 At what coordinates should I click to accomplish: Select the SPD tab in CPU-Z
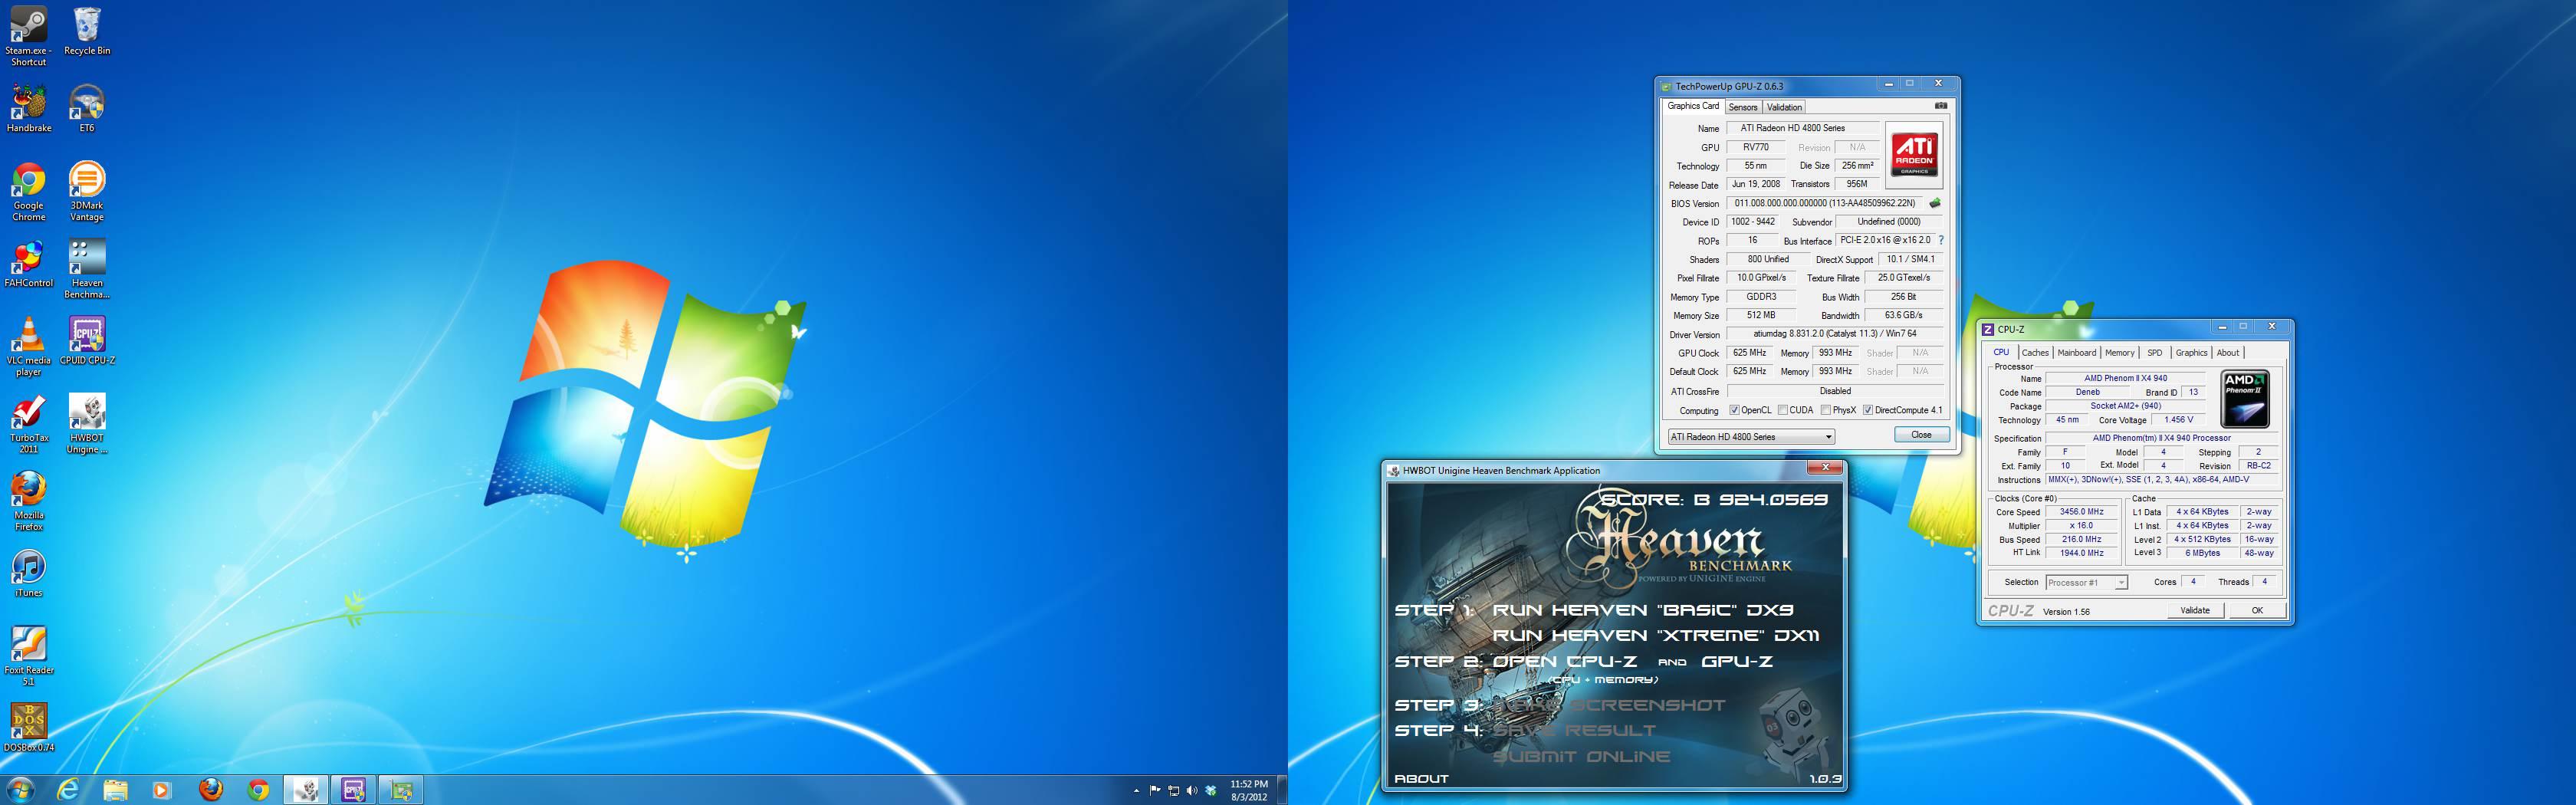pos(2155,353)
